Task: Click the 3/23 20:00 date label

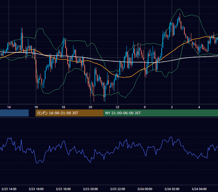Action: coord(90,189)
